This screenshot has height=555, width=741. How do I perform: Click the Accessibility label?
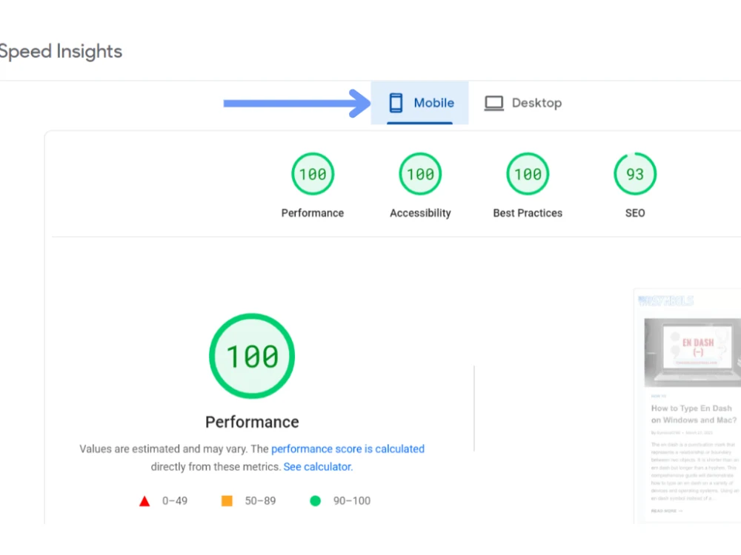click(x=420, y=213)
